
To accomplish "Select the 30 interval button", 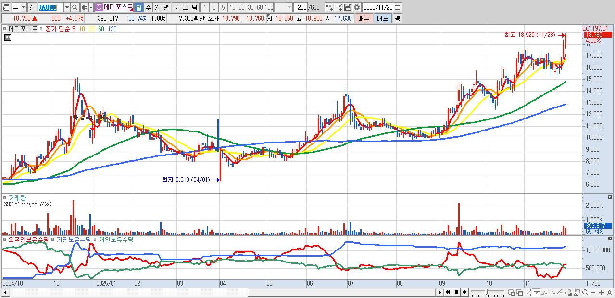I will tap(250, 7).
